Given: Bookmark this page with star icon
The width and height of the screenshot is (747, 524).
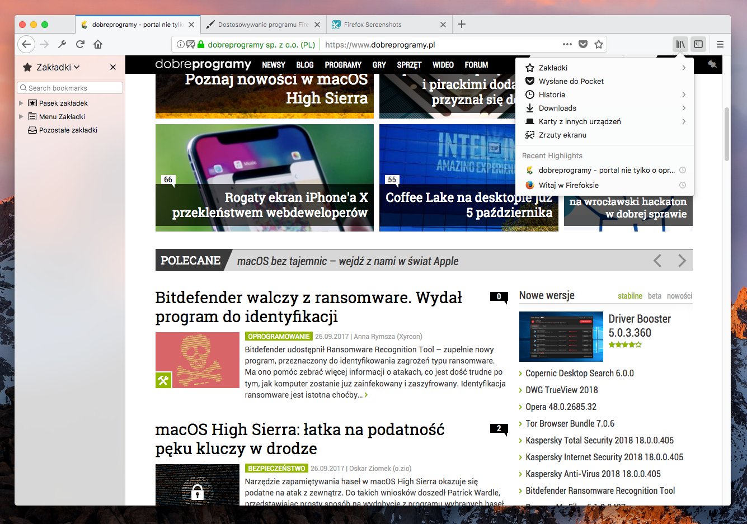Looking at the screenshot, I should 599,44.
